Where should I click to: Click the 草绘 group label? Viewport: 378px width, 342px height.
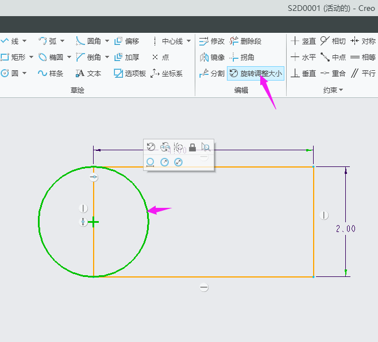tap(77, 90)
